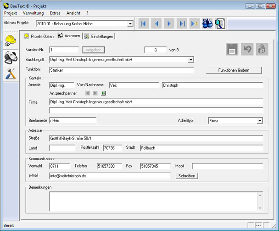Add new Ansprechpartner with green icon
Viewport: 279px width, 231px height.
[x=104, y=93]
